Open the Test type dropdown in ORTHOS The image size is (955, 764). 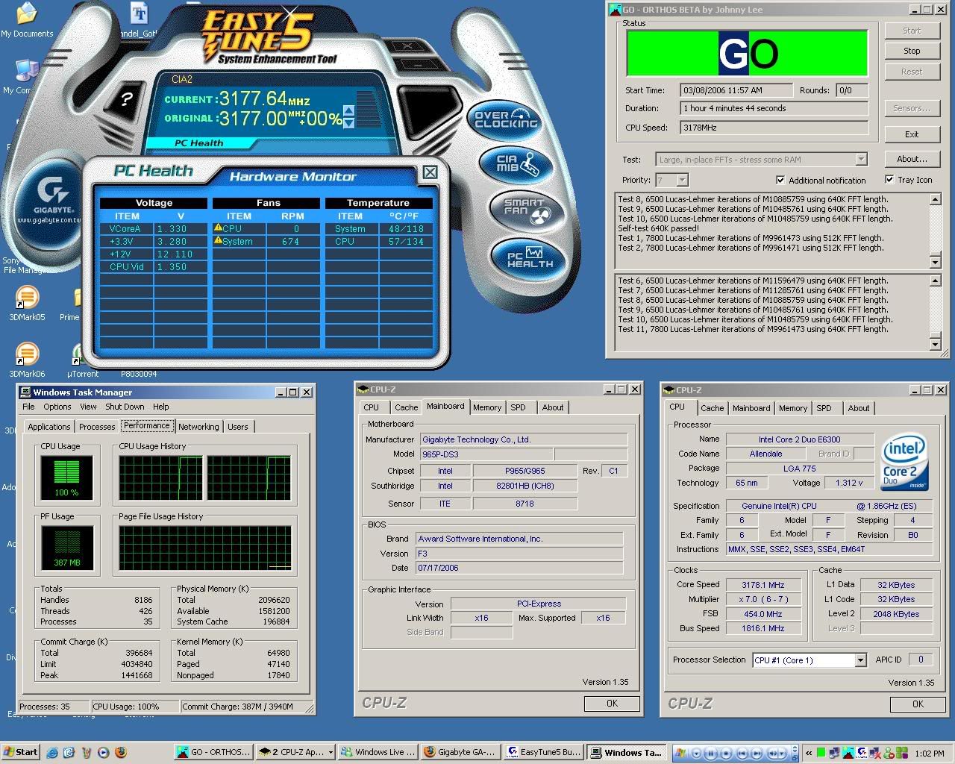(x=861, y=160)
